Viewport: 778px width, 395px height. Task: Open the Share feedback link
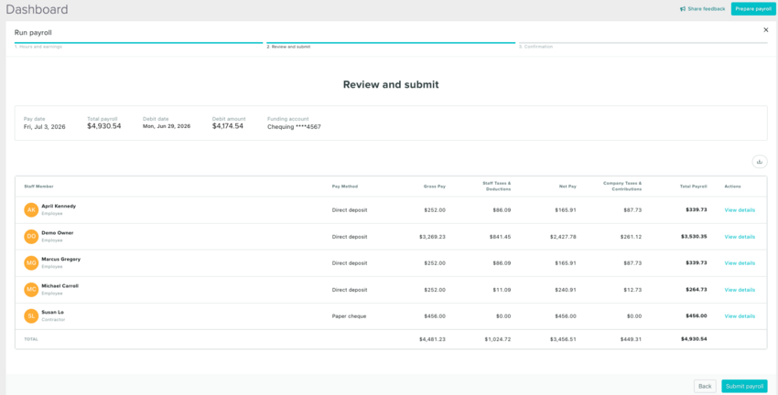tap(703, 9)
